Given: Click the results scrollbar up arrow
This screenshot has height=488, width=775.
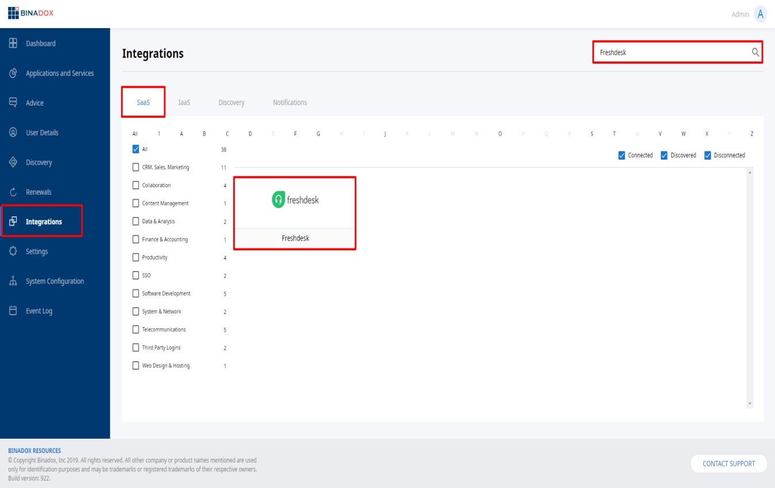Looking at the screenshot, I should tap(750, 172).
